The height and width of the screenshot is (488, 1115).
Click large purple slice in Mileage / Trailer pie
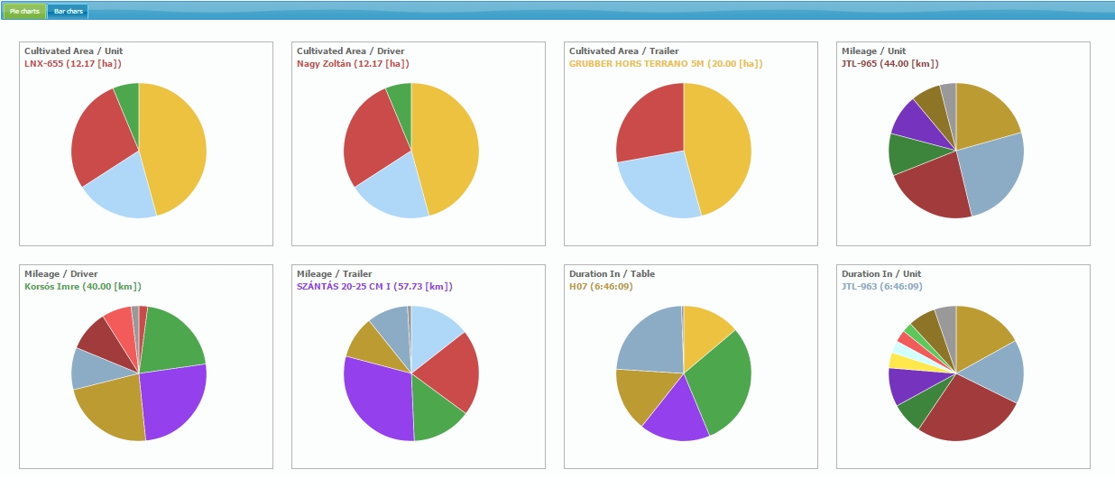376,397
